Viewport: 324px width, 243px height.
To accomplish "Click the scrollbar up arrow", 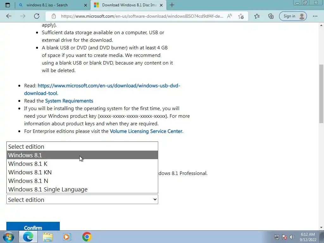I will 321,25.
